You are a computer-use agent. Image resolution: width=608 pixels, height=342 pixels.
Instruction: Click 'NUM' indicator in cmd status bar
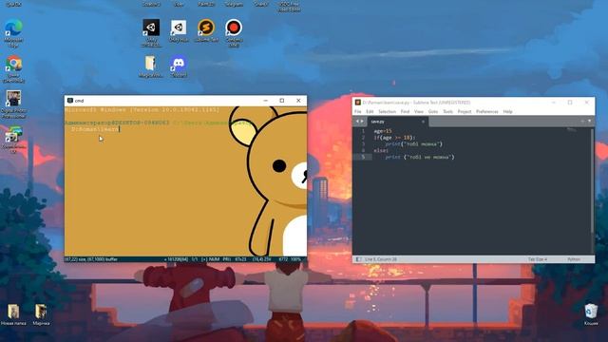(x=215, y=259)
